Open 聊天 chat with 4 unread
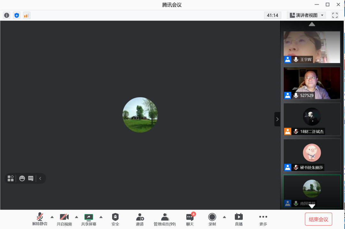The height and width of the screenshot is (229, 345). click(x=190, y=219)
